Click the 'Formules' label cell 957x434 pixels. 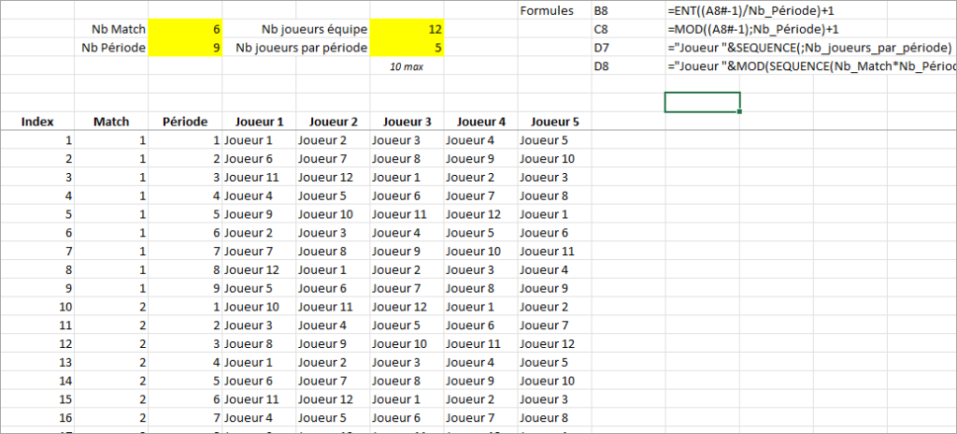pos(547,11)
